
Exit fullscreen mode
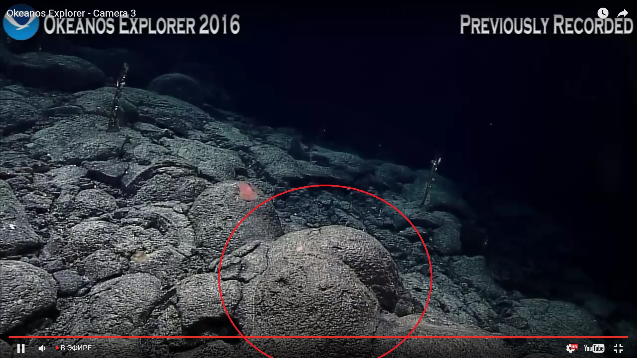pos(618,348)
